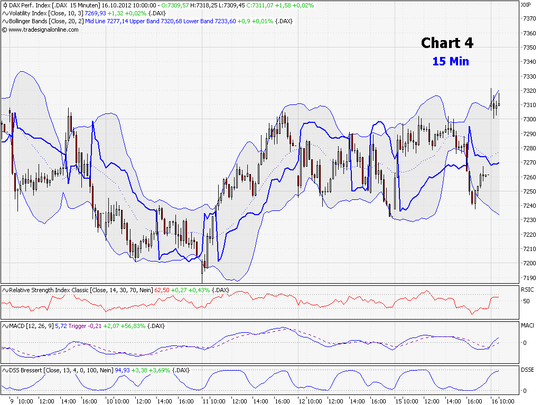Screen dimensions: 541x405
Task: Click the MACD indicator wave icon
Action: click(x=4, y=326)
